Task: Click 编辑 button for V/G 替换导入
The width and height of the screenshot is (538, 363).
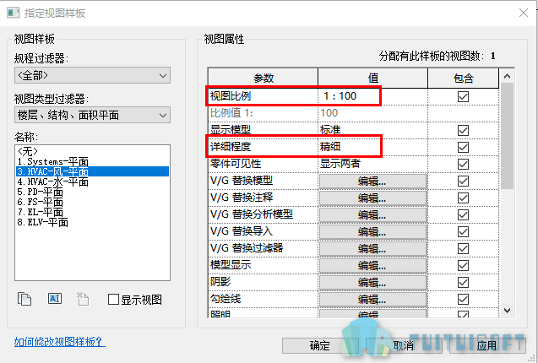Action: tap(373, 231)
